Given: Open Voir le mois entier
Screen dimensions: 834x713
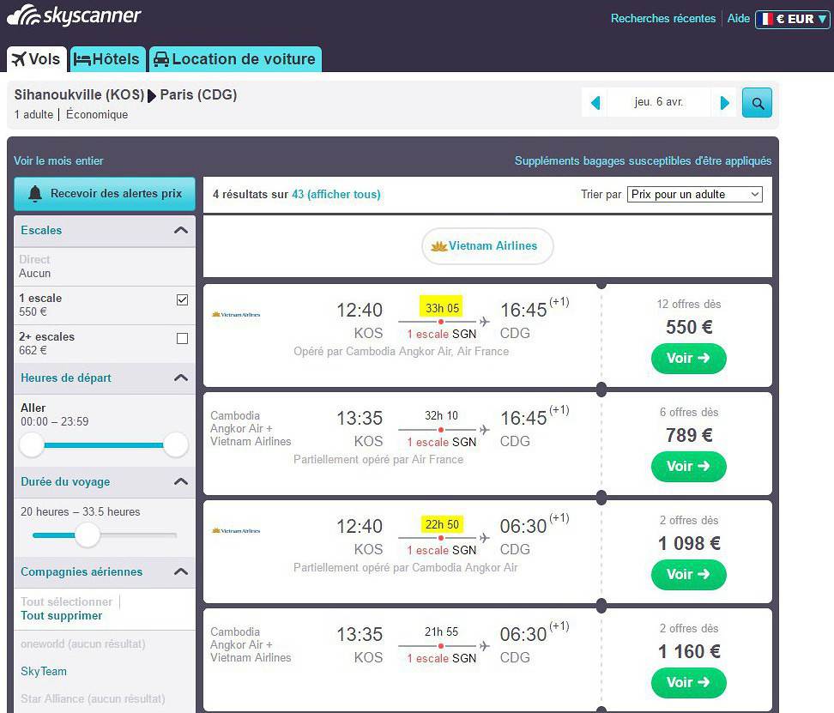Looking at the screenshot, I should coord(58,160).
